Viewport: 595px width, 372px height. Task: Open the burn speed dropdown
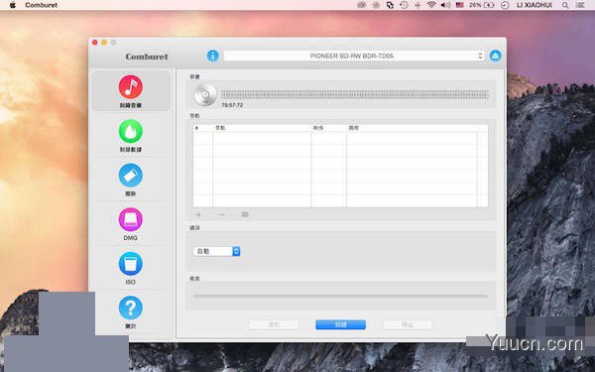point(216,251)
